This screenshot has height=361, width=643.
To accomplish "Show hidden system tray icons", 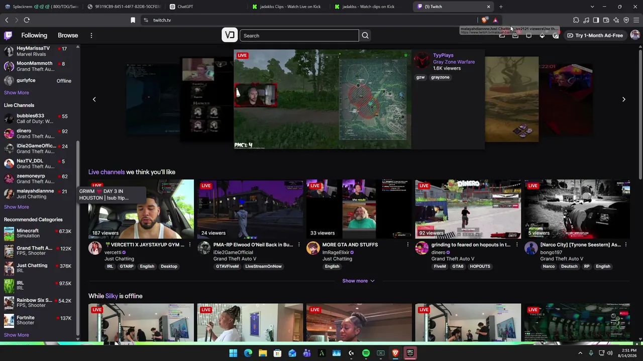I will point(580,353).
